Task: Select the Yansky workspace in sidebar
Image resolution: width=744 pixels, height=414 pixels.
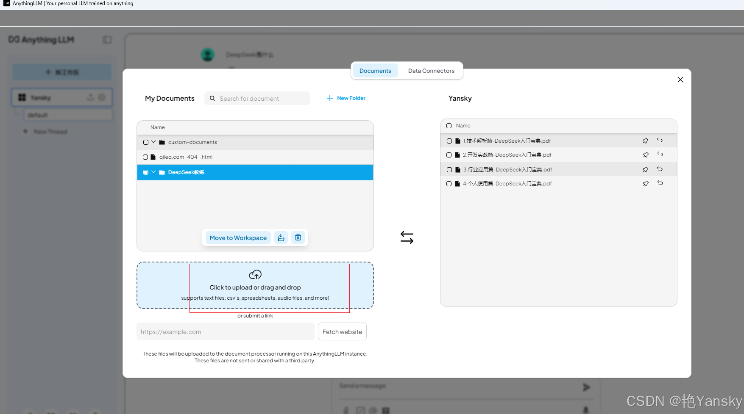Action: click(62, 97)
